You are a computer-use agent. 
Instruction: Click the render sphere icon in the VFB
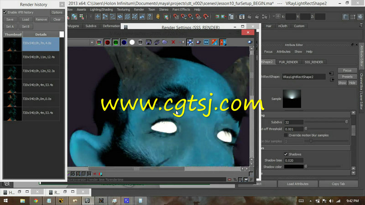[250, 42]
